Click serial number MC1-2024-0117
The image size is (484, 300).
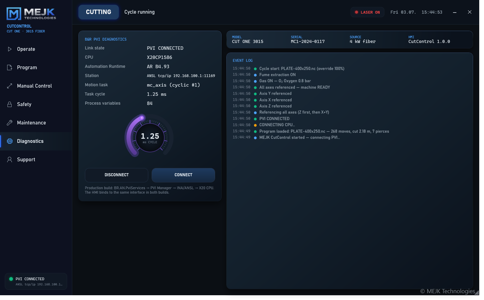(x=308, y=42)
